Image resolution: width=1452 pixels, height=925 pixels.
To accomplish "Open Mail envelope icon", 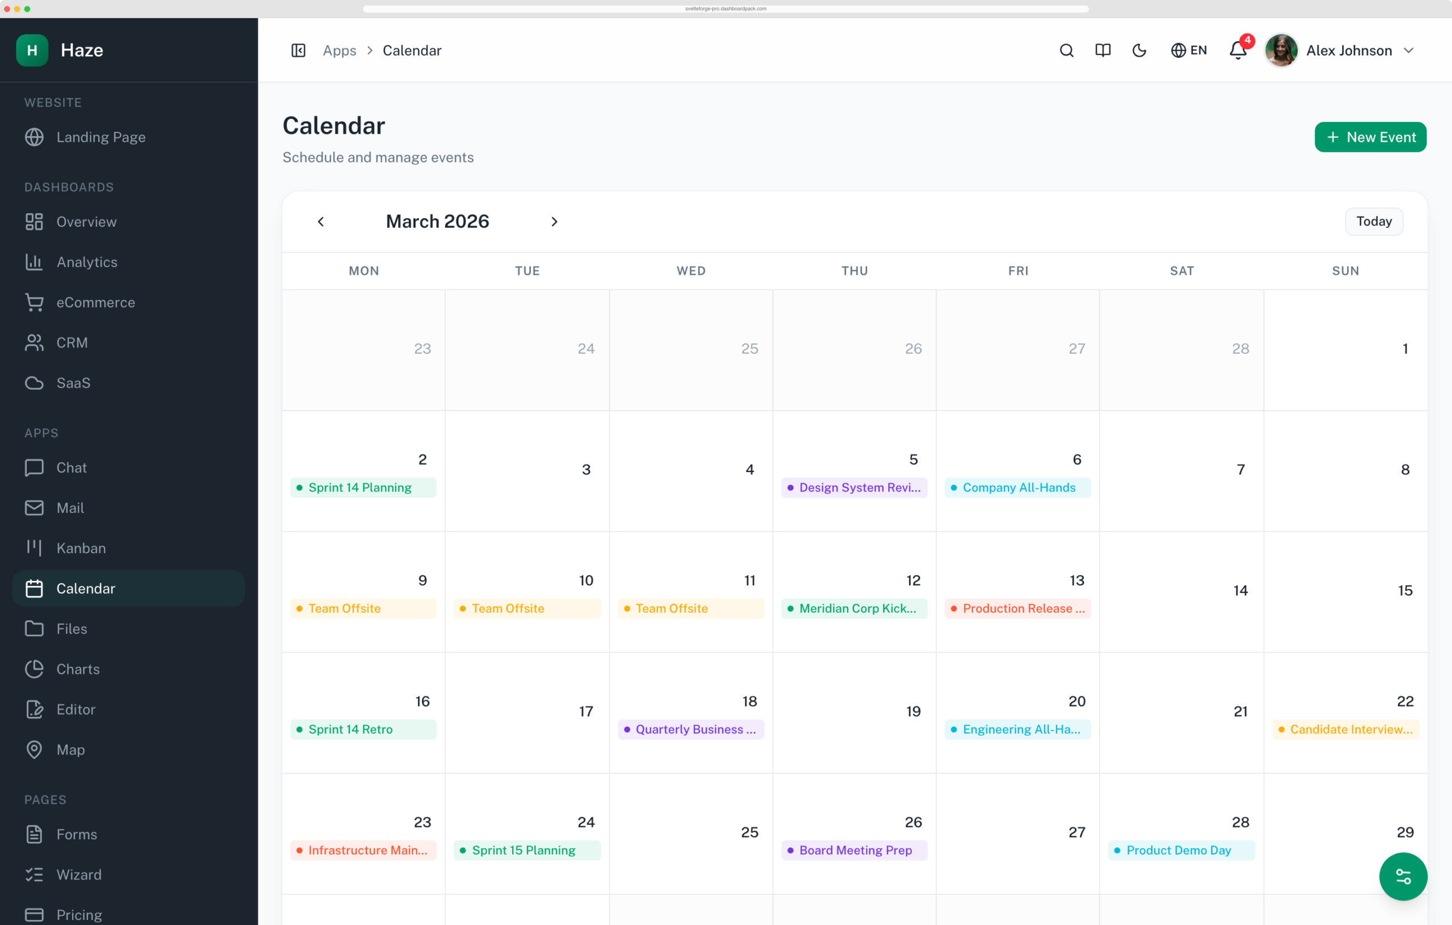I will [x=35, y=508].
